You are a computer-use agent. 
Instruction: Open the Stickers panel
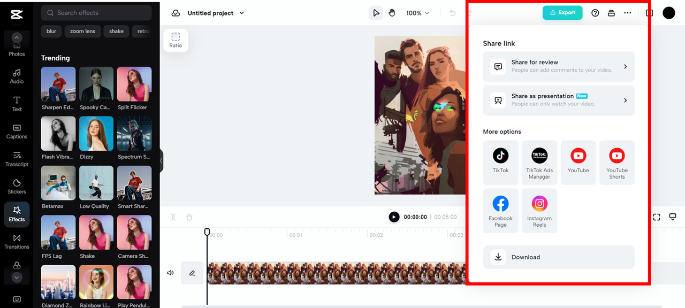(x=17, y=187)
